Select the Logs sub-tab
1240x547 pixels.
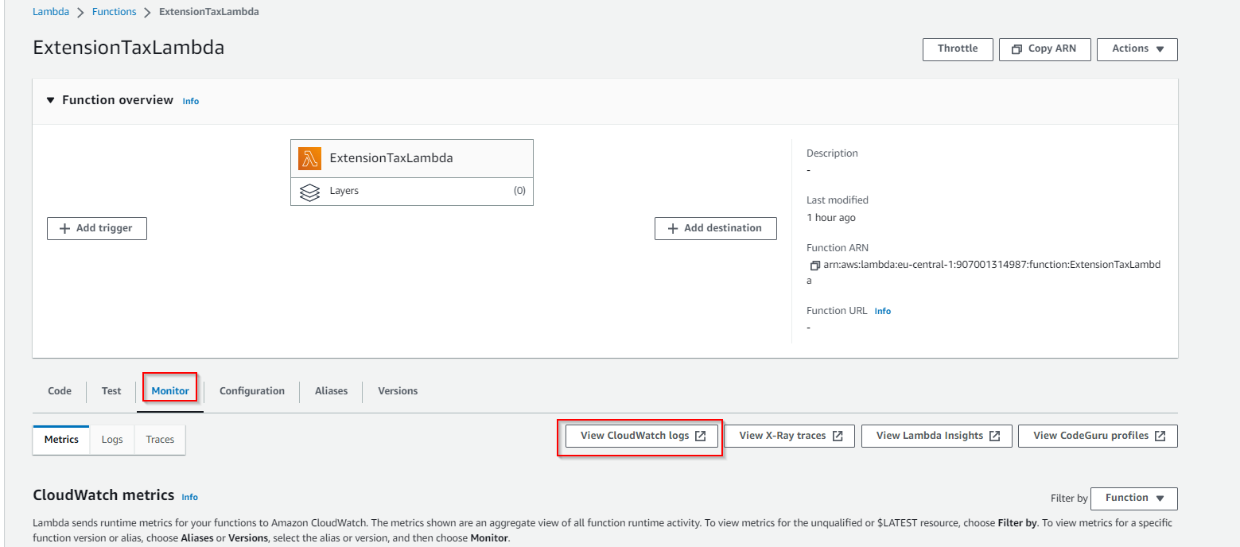point(112,440)
